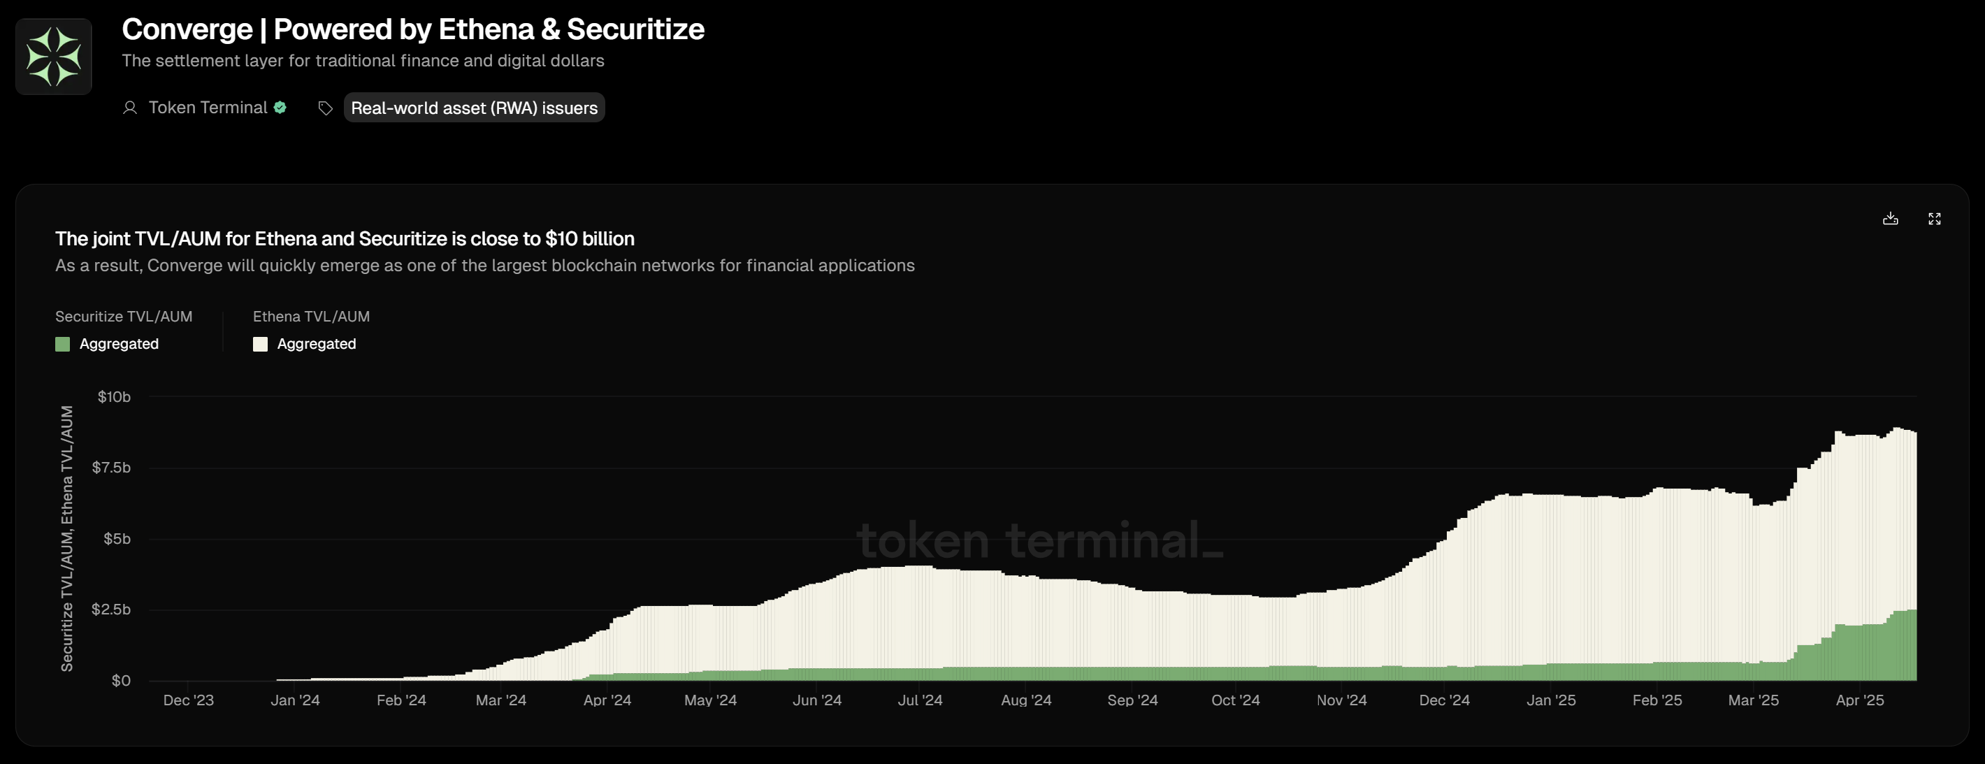The height and width of the screenshot is (764, 1985).
Task: Expand chart to fullscreen view
Action: coord(1934,219)
